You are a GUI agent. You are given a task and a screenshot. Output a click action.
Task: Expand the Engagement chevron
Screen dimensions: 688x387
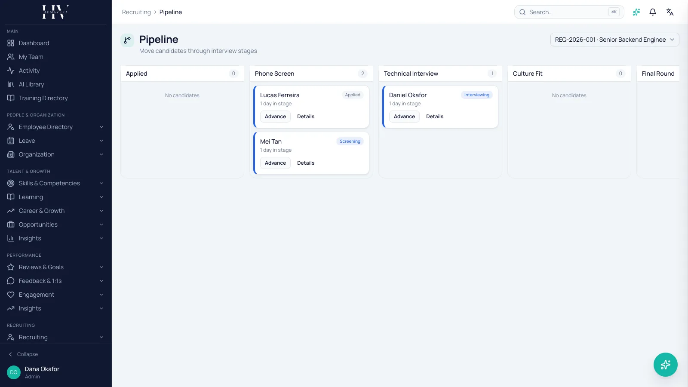point(101,295)
